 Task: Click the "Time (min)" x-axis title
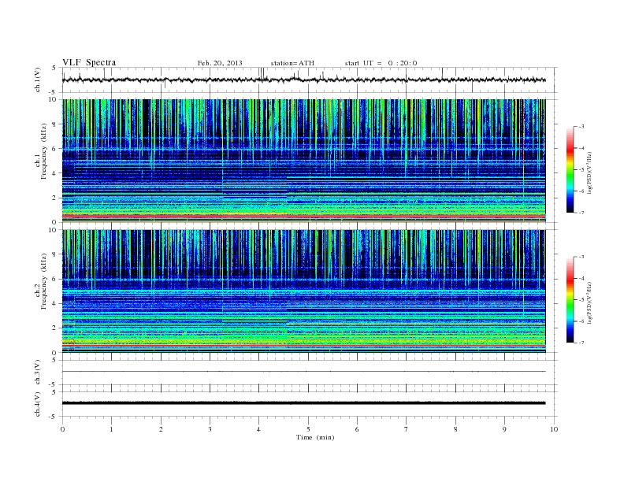point(315,437)
